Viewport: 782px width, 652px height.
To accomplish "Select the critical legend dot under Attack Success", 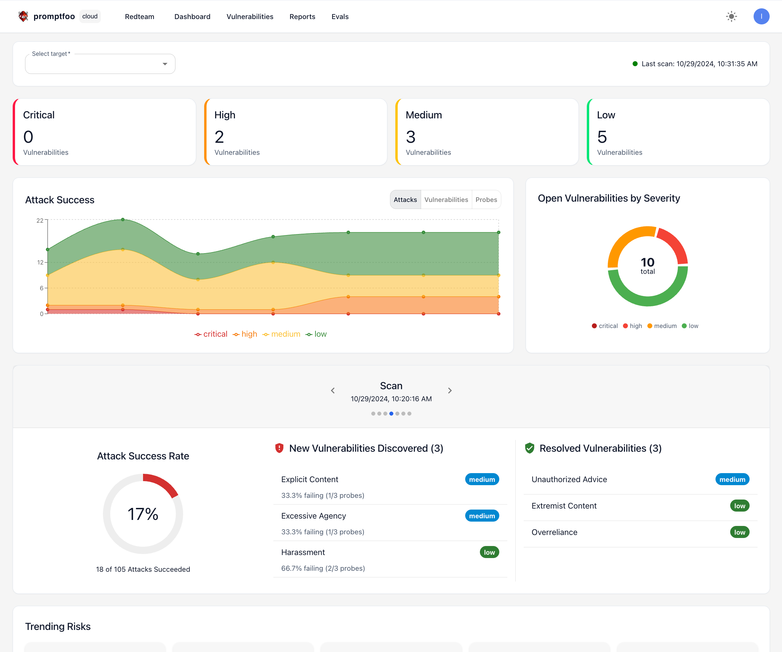I will click(x=198, y=334).
